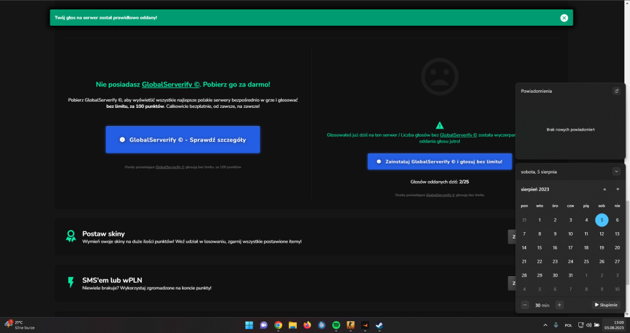This screenshot has width=630, height=333.
Task: Go to next month with down arrow
Action: (x=617, y=189)
